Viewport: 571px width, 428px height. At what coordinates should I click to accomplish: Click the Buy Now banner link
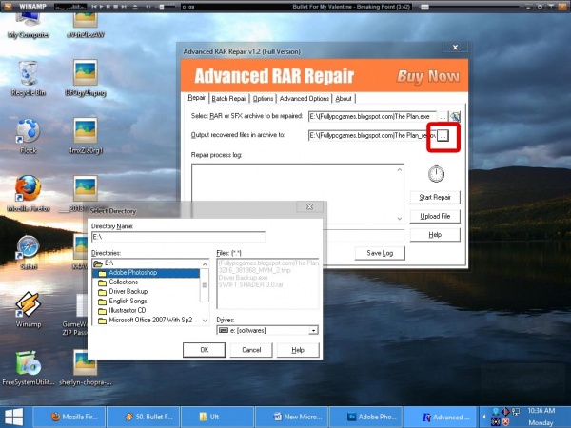click(x=428, y=76)
